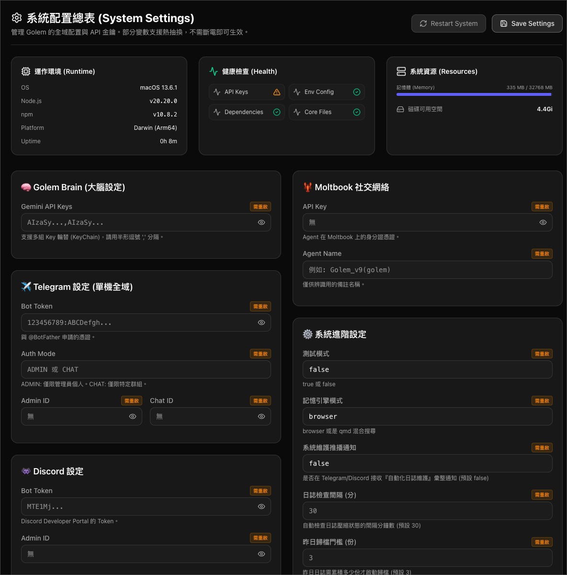Click the lobster emoji in Moltbook header
This screenshot has width=567, height=575.
[307, 187]
